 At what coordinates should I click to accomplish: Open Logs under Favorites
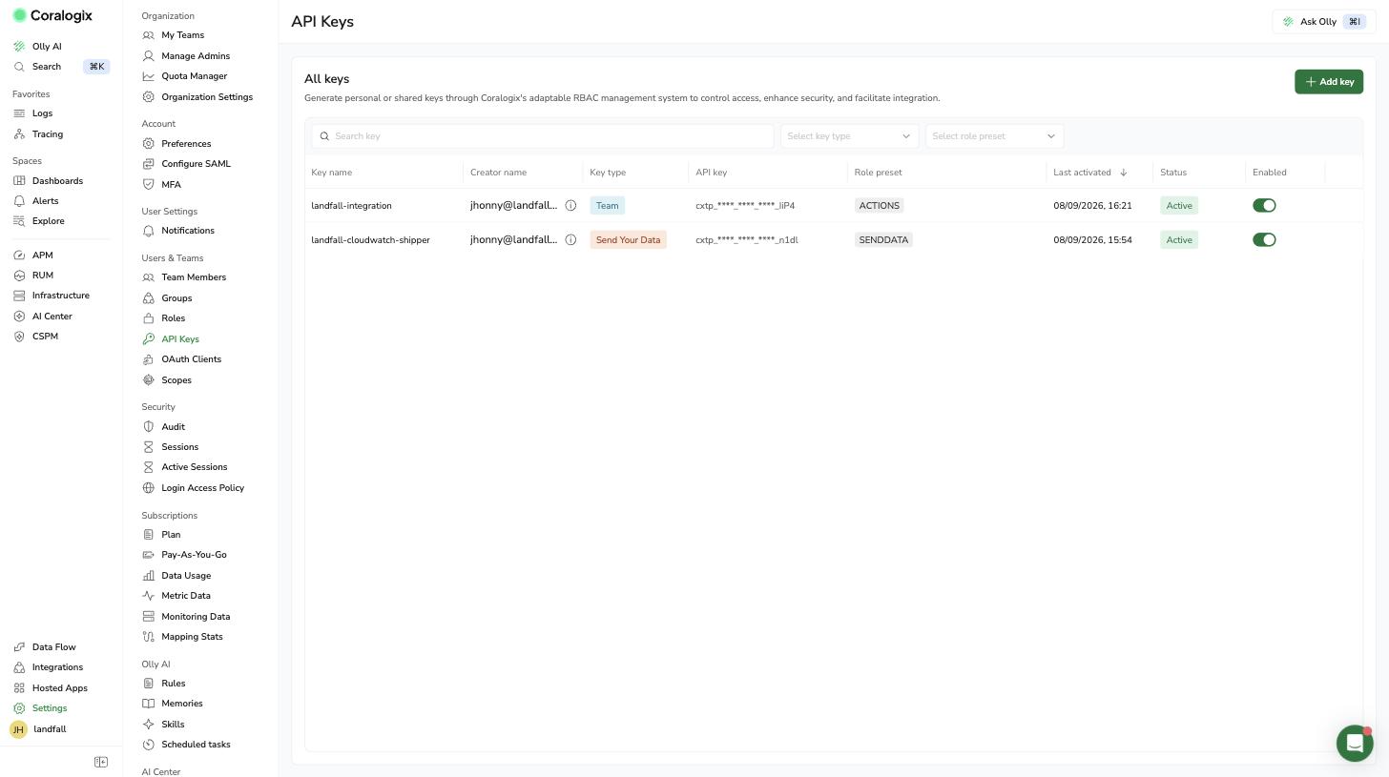pyautogui.click(x=33, y=113)
